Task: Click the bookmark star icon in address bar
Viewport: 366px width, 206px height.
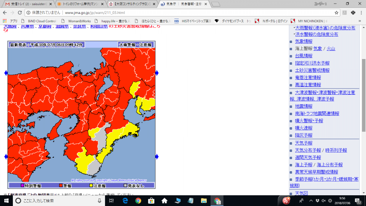Action: (336, 12)
